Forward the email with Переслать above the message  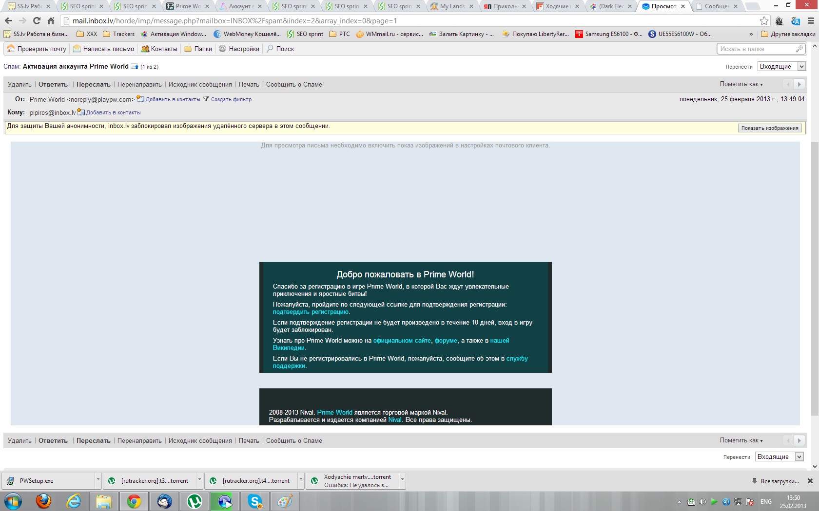[94, 84]
